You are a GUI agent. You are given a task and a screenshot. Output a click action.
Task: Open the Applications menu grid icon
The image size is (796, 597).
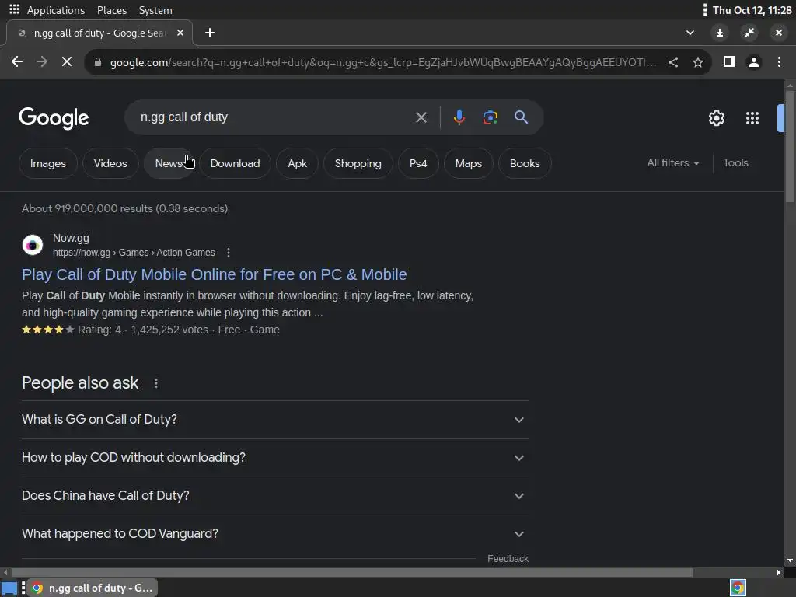click(x=14, y=9)
